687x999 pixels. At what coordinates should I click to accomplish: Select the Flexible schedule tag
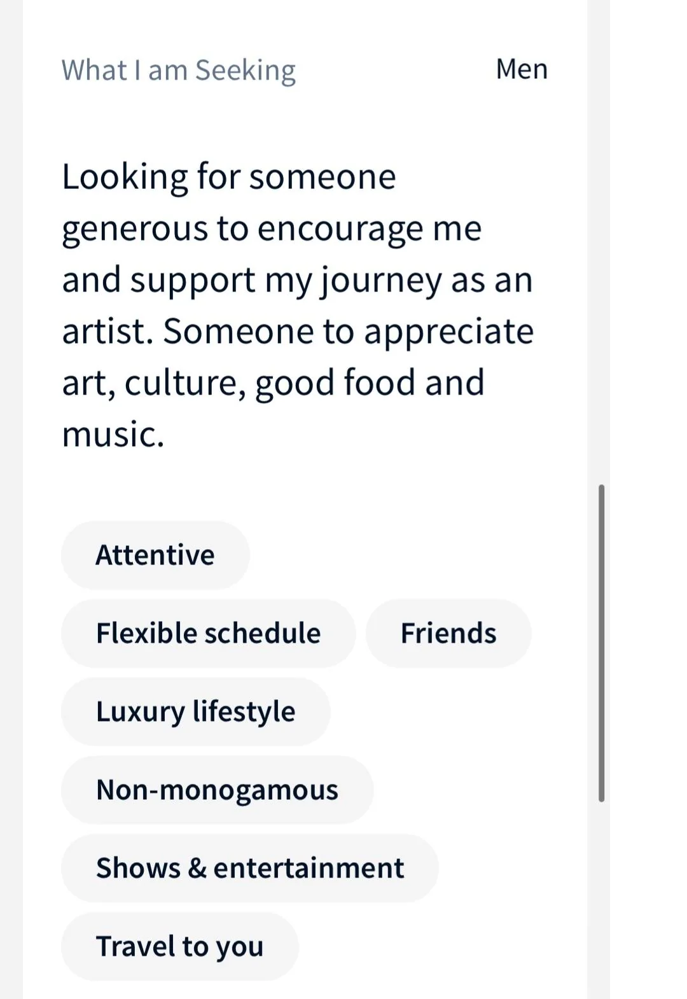(x=208, y=633)
